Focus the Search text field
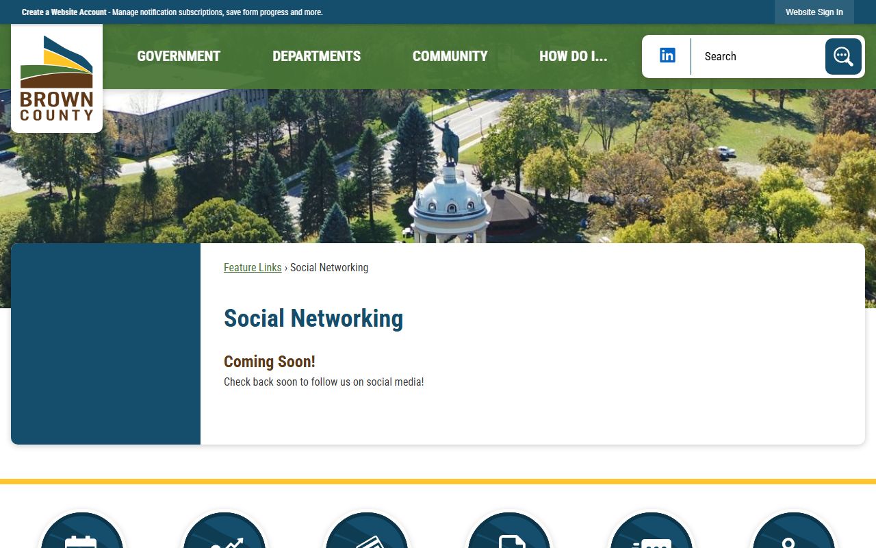Screen dimensions: 876x548 tap(758, 56)
